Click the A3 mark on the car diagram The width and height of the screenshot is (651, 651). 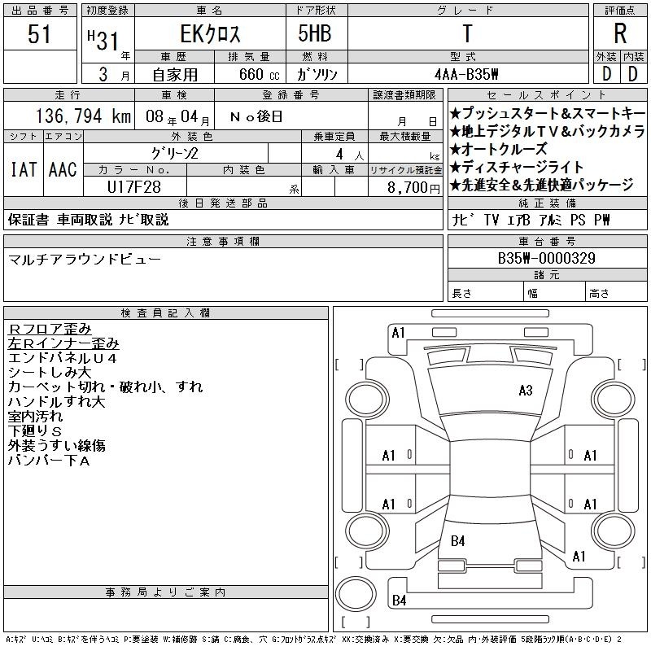[x=526, y=391]
